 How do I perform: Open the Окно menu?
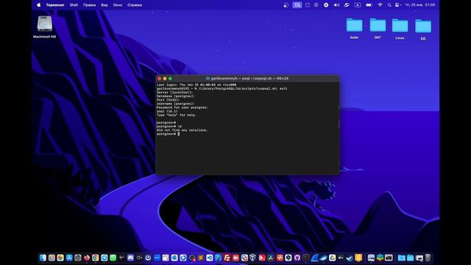pyautogui.click(x=118, y=5)
